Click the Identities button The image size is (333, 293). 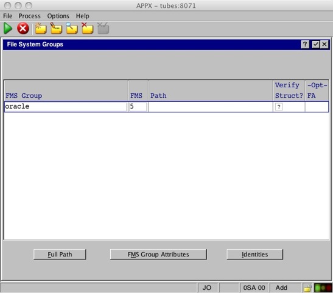[255, 255]
